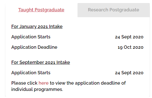Click the 'Please click' text before the link
Screen dimensions: 152x98
point(24,83)
